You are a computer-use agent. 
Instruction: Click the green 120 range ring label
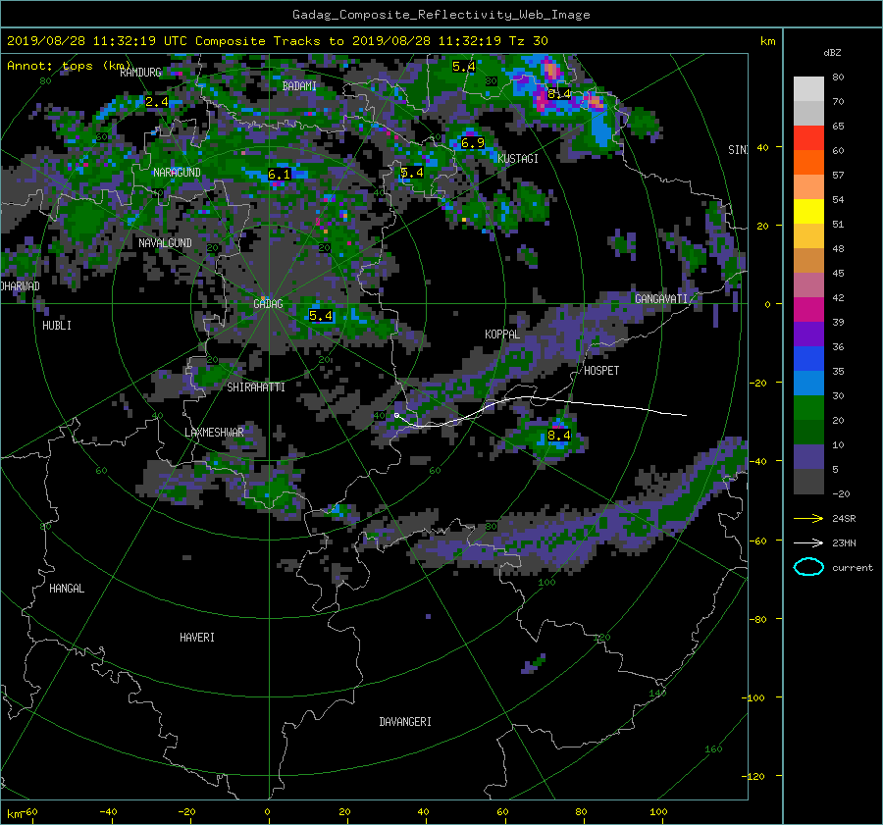pyautogui.click(x=602, y=637)
